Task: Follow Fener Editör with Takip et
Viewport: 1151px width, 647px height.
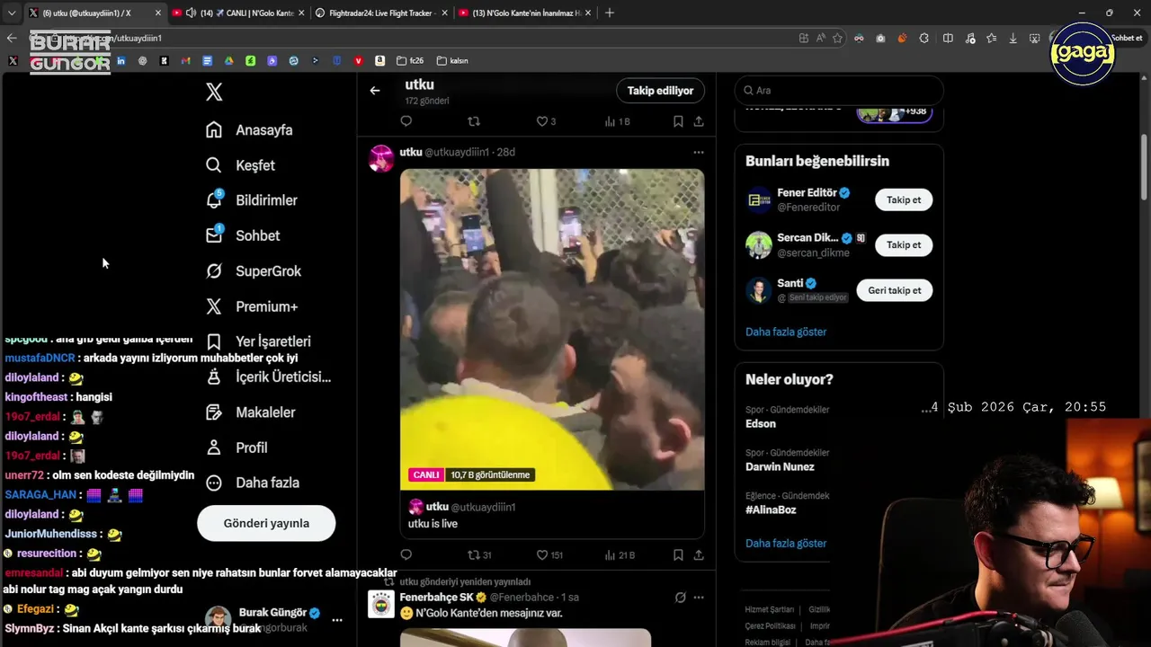Action: coord(904,199)
